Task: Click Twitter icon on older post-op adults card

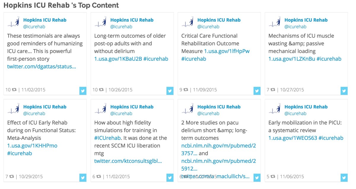Action: pos(170,91)
